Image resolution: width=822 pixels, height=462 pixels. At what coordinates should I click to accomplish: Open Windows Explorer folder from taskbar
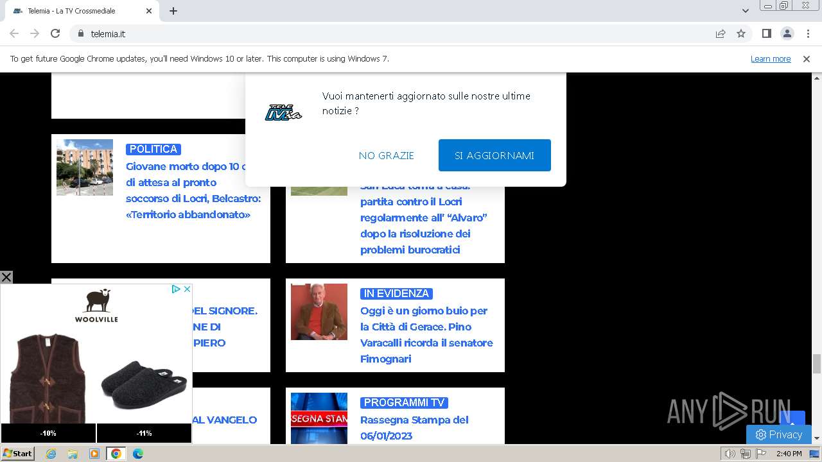coord(73,454)
